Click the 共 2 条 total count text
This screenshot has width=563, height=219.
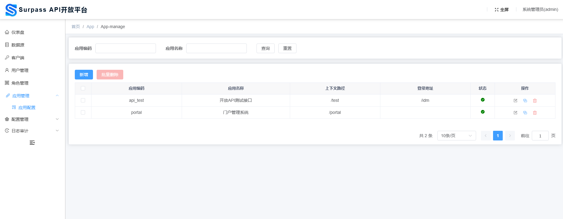[x=426, y=136]
